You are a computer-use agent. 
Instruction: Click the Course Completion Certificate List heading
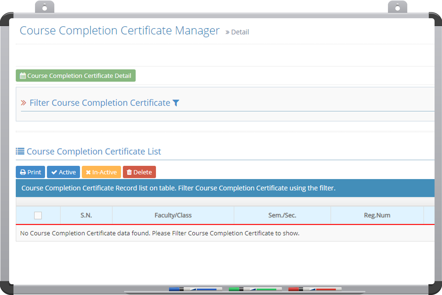point(94,151)
